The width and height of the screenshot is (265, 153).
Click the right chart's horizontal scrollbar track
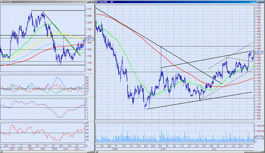179,152
